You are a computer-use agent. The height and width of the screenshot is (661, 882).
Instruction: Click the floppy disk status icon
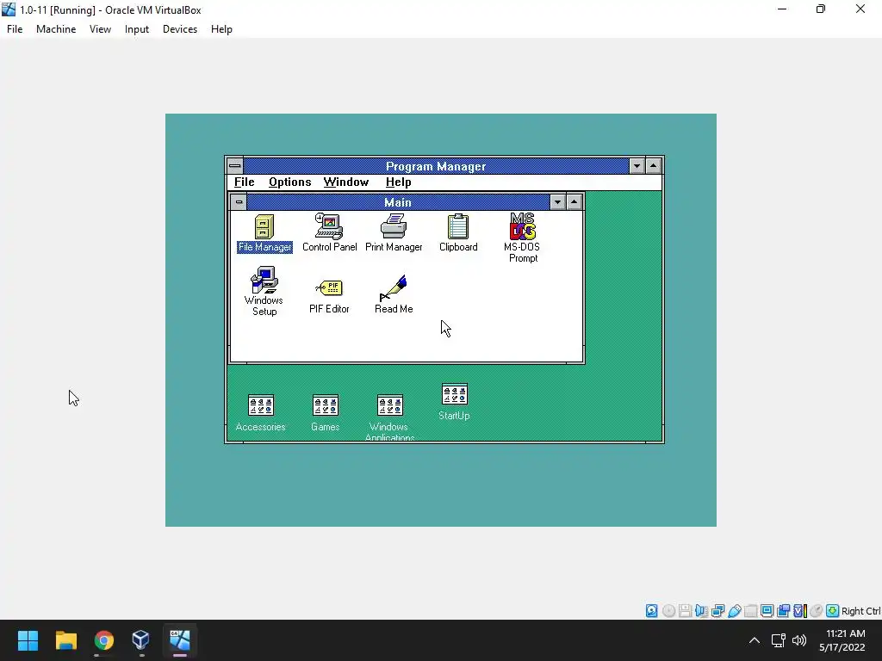(x=685, y=611)
